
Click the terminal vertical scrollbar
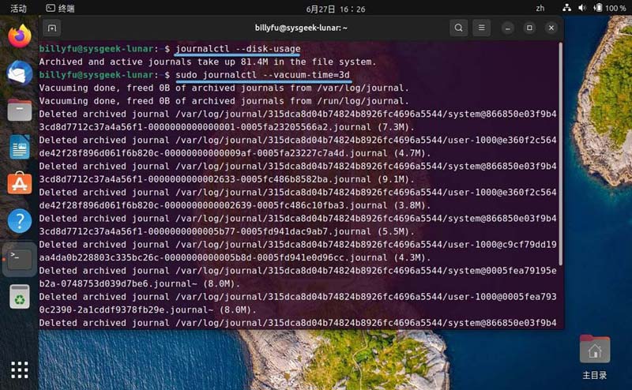coord(560,154)
